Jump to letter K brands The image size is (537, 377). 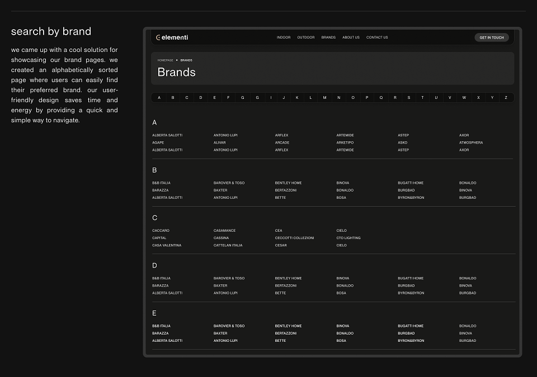pyautogui.click(x=297, y=98)
